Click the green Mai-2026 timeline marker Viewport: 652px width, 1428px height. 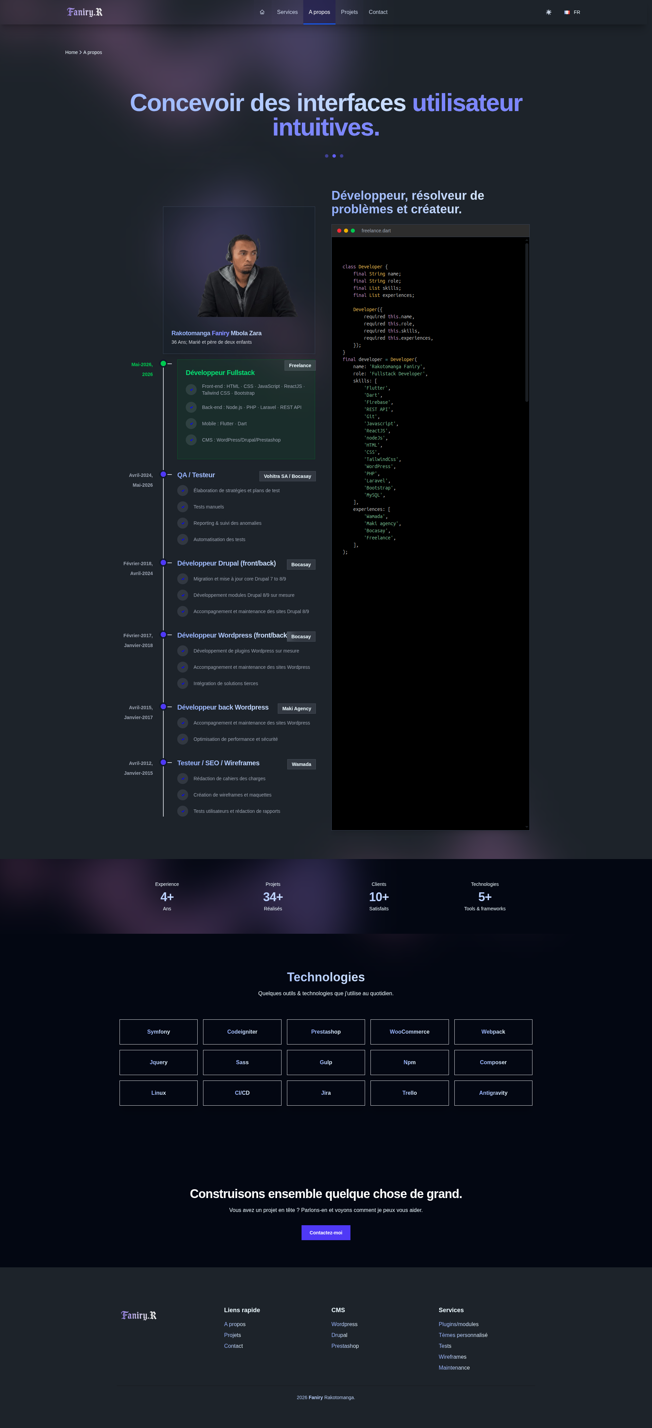pyautogui.click(x=163, y=364)
